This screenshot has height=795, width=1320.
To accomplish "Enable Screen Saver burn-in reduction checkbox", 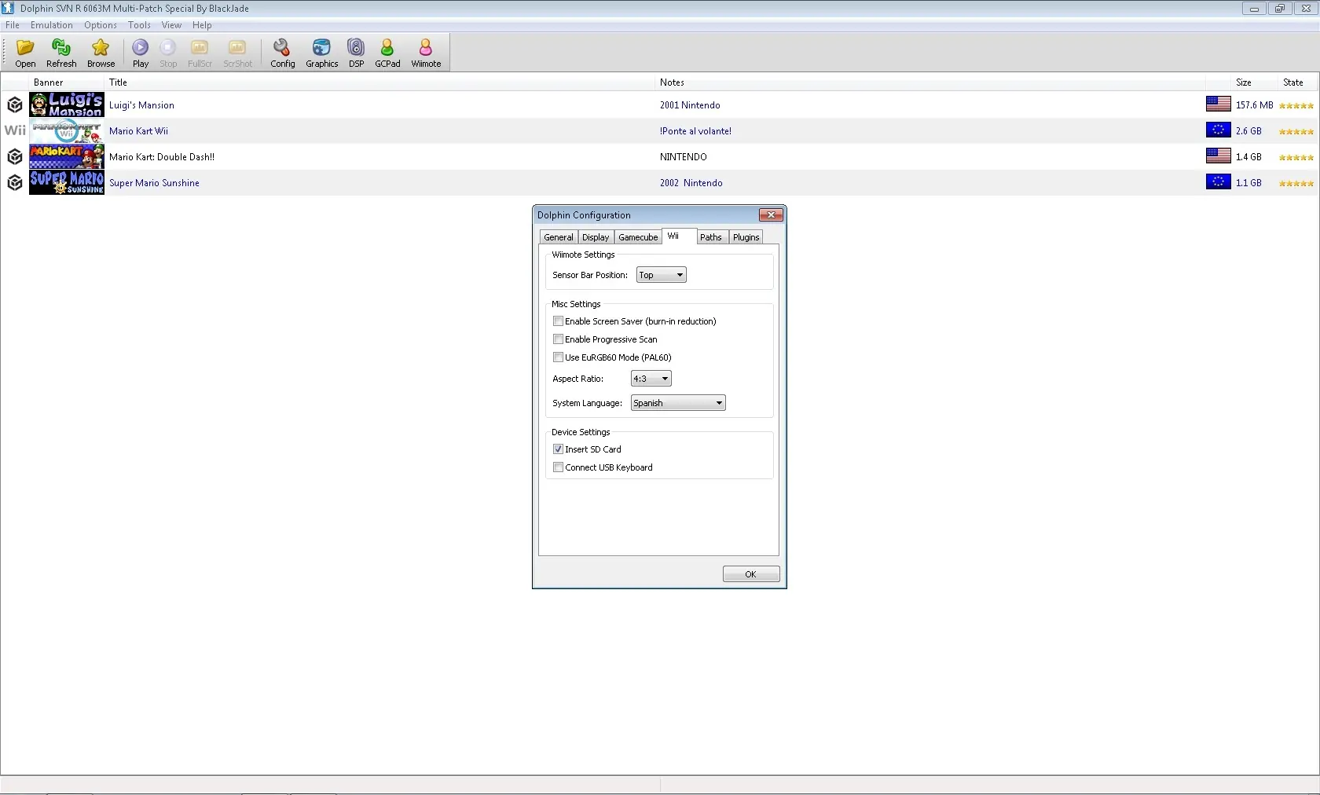I will click(558, 321).
